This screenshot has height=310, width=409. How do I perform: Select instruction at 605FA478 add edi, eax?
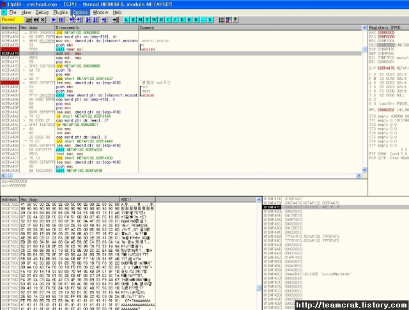181,53
